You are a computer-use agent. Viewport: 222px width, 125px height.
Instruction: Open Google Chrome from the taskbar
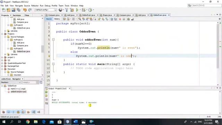28,122
